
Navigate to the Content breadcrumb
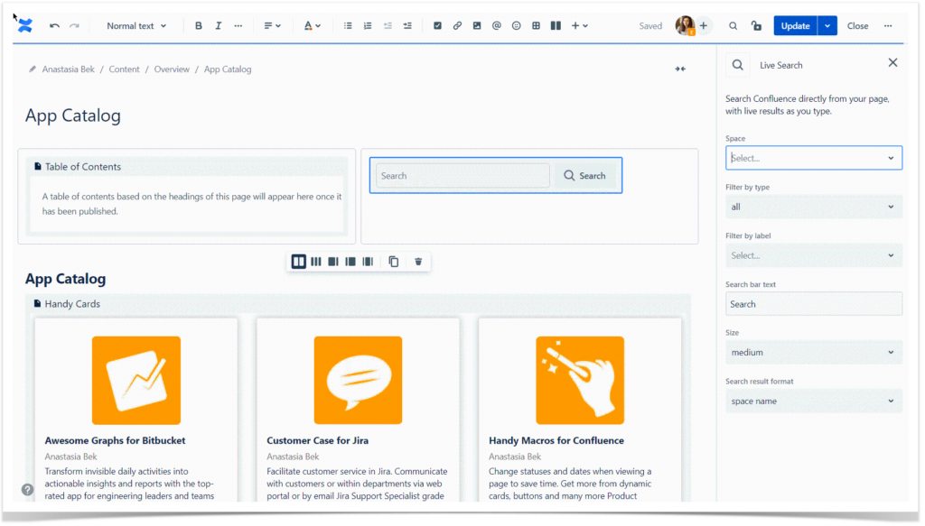124,69
